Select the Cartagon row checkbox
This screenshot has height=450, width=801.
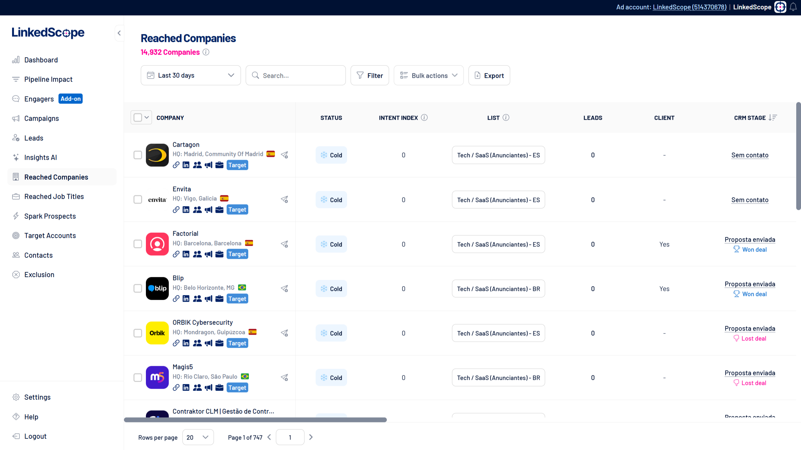pyautogui.click(x=138, y=155)
